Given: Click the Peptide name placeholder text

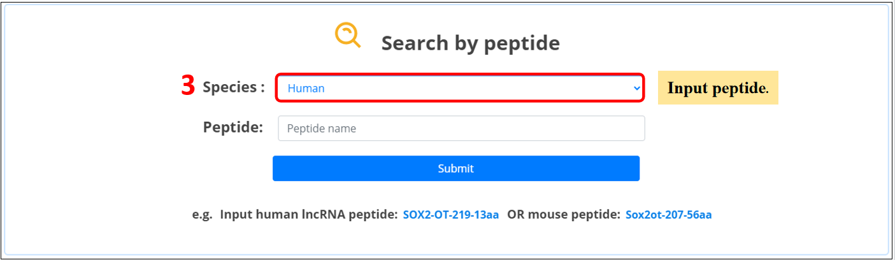Looking at the screenshot, I should [x=322, y=128].
